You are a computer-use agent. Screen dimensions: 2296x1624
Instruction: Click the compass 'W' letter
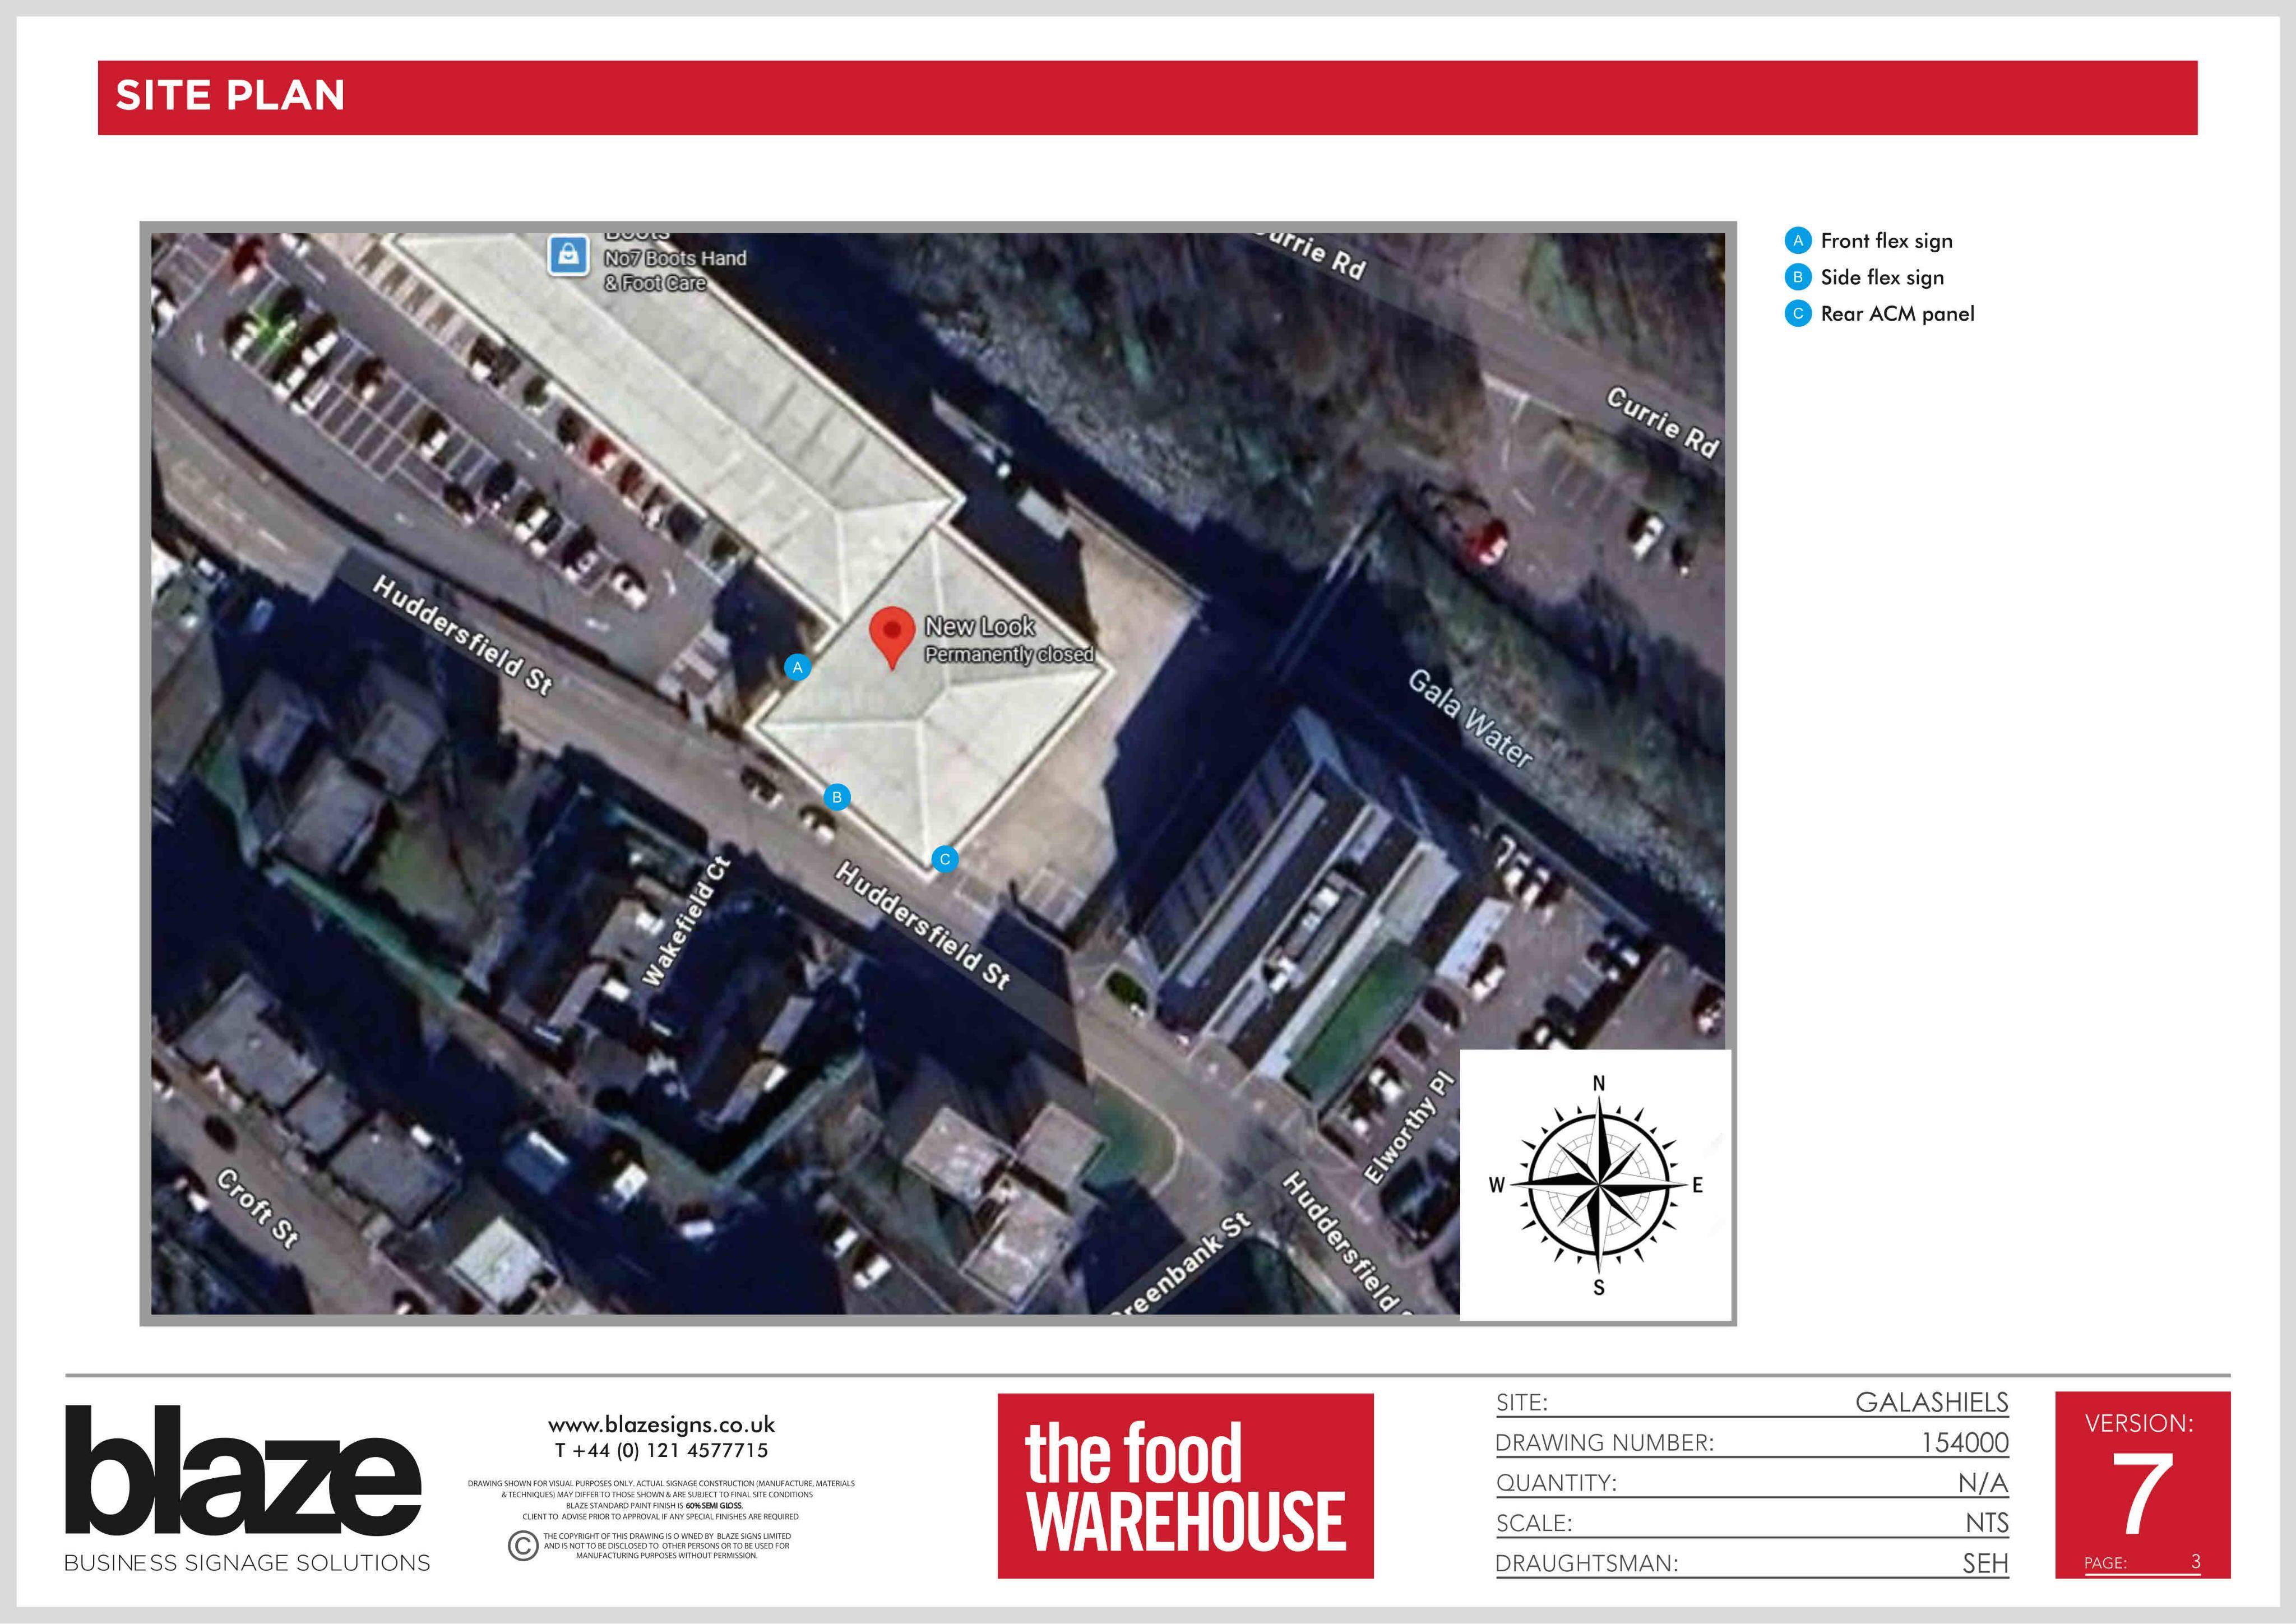point(1497,1186)
